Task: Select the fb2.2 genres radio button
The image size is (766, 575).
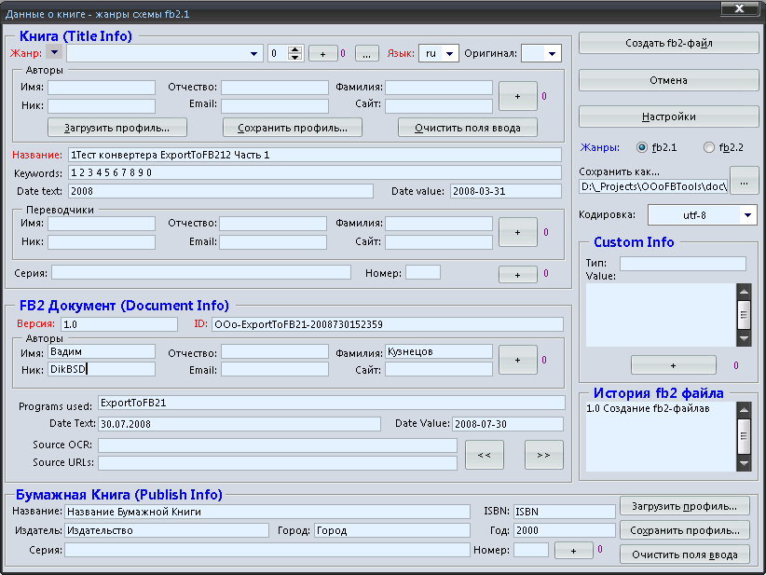Action: [709, 147]
